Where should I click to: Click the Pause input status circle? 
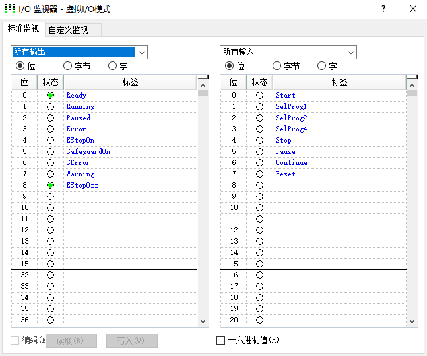pyautogui.click(x=259, y=152)
